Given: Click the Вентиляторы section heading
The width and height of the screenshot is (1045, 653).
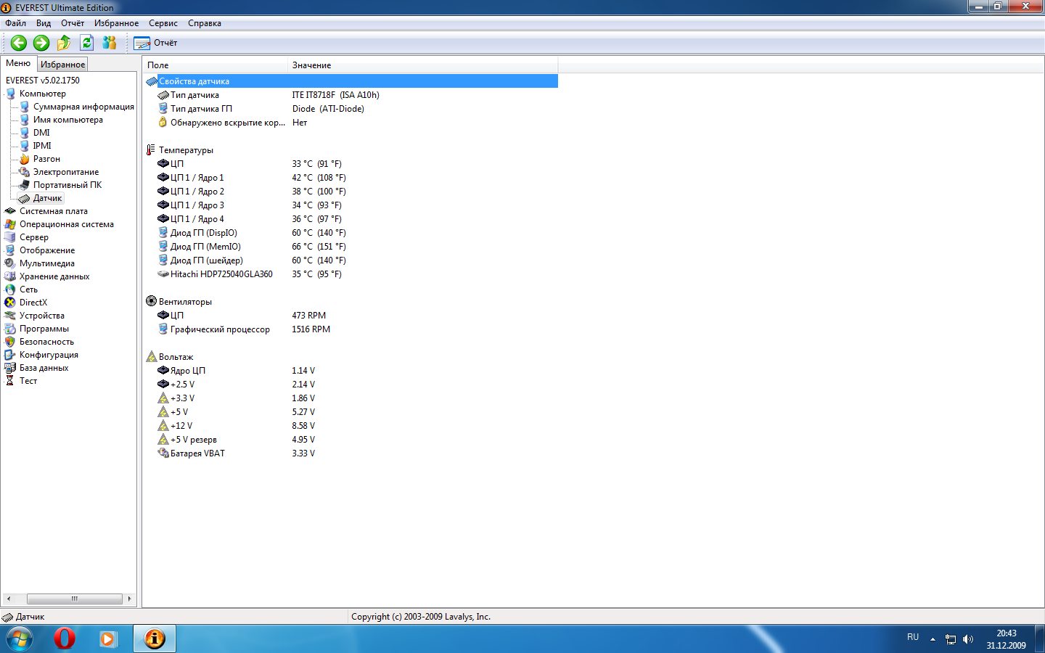Looking at the screenshot, I should [x=185, y=302].
